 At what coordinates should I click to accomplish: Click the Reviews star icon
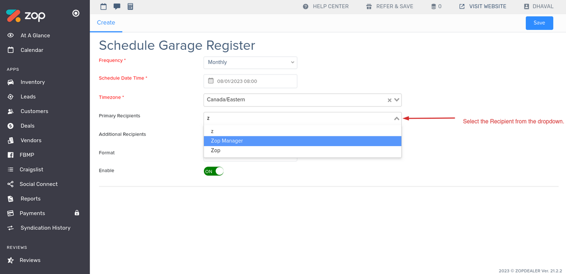11,260
